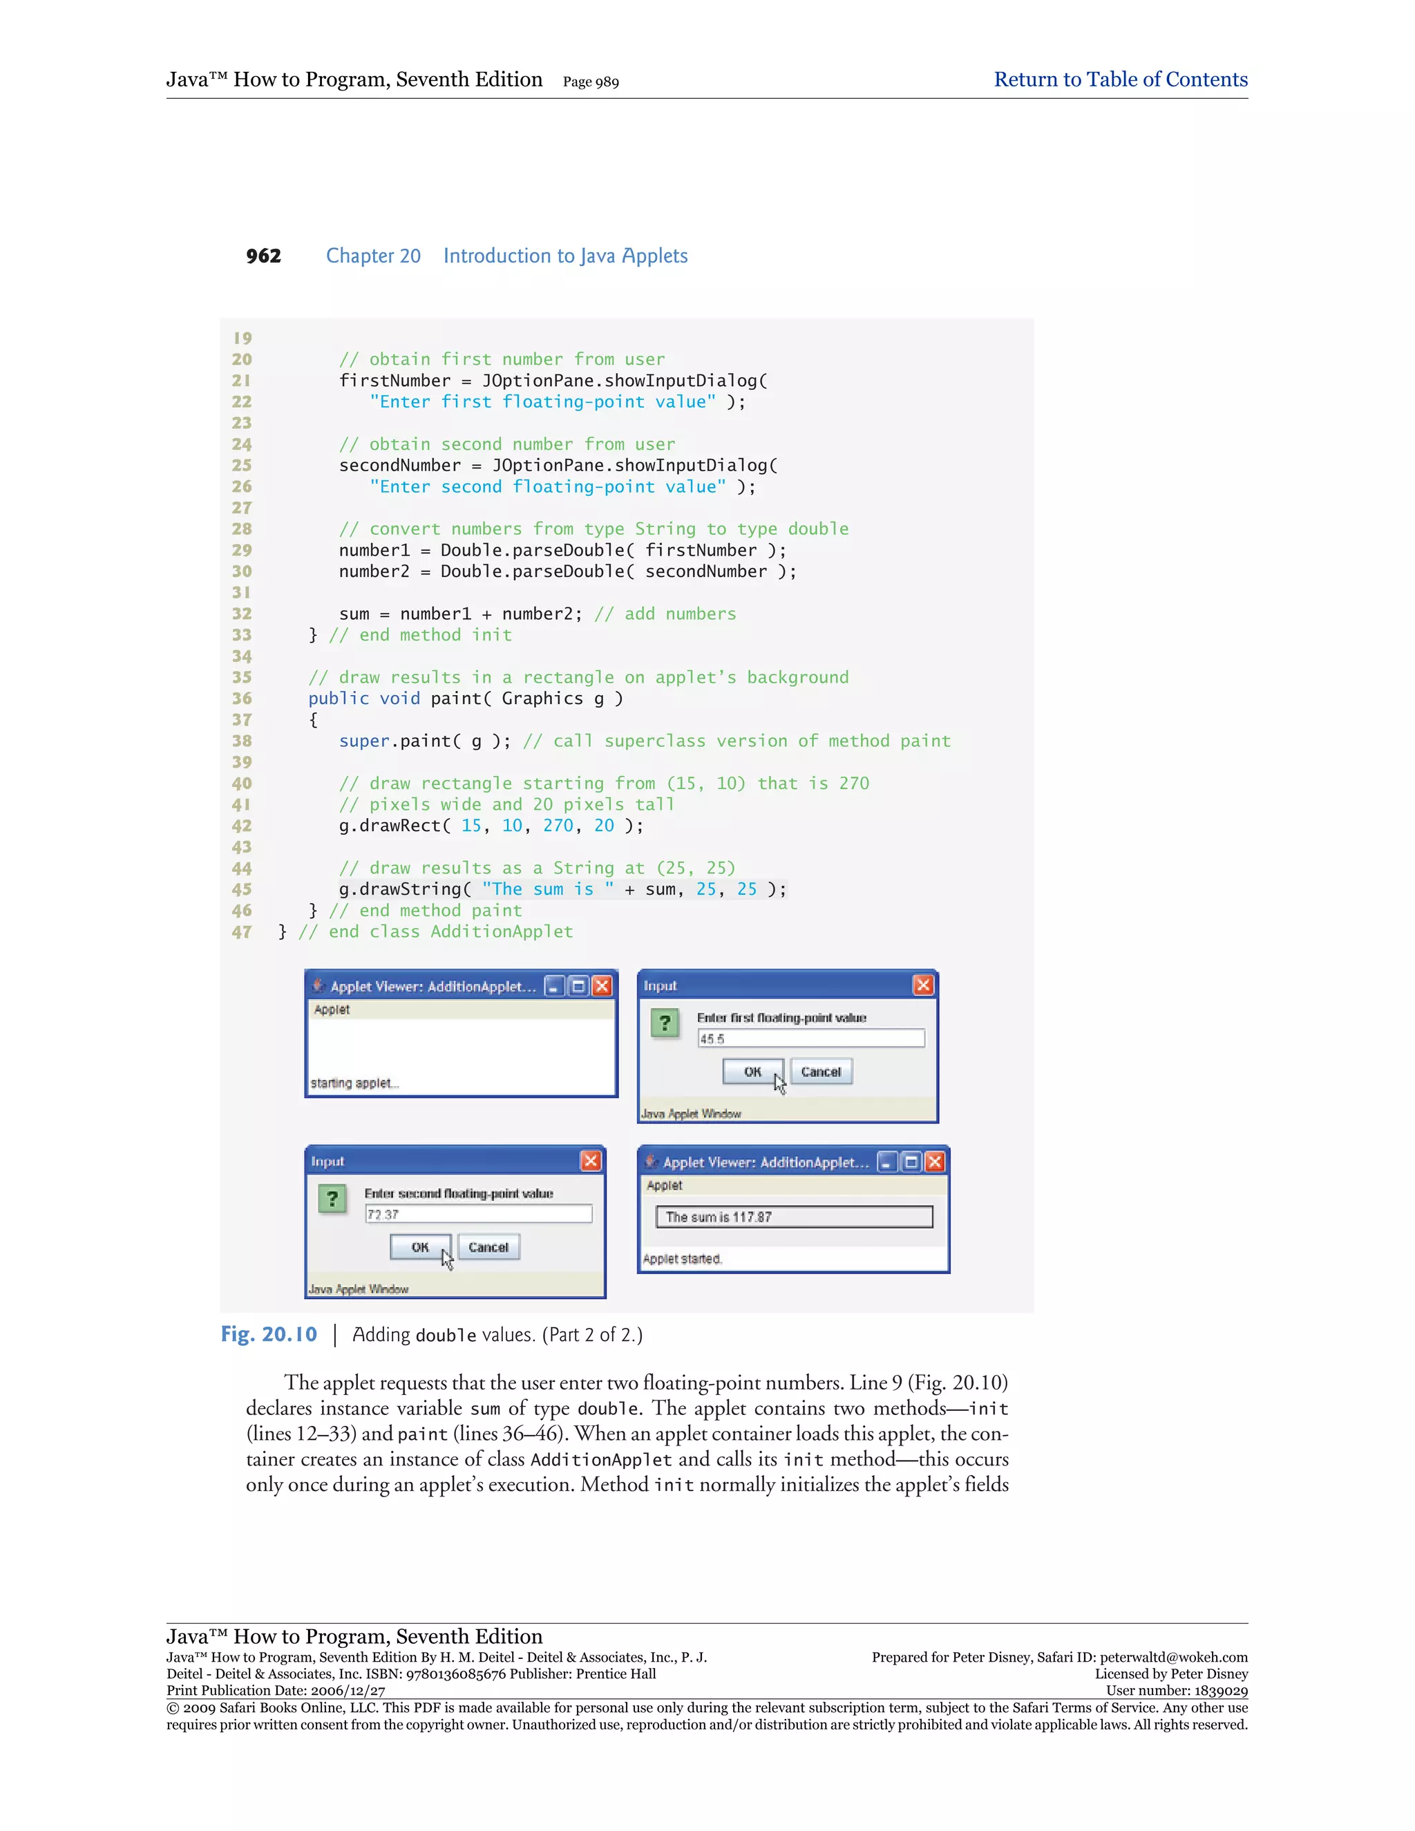Minimize the 'Applet started' Applet Viewer window

[x=887, y=1161]
